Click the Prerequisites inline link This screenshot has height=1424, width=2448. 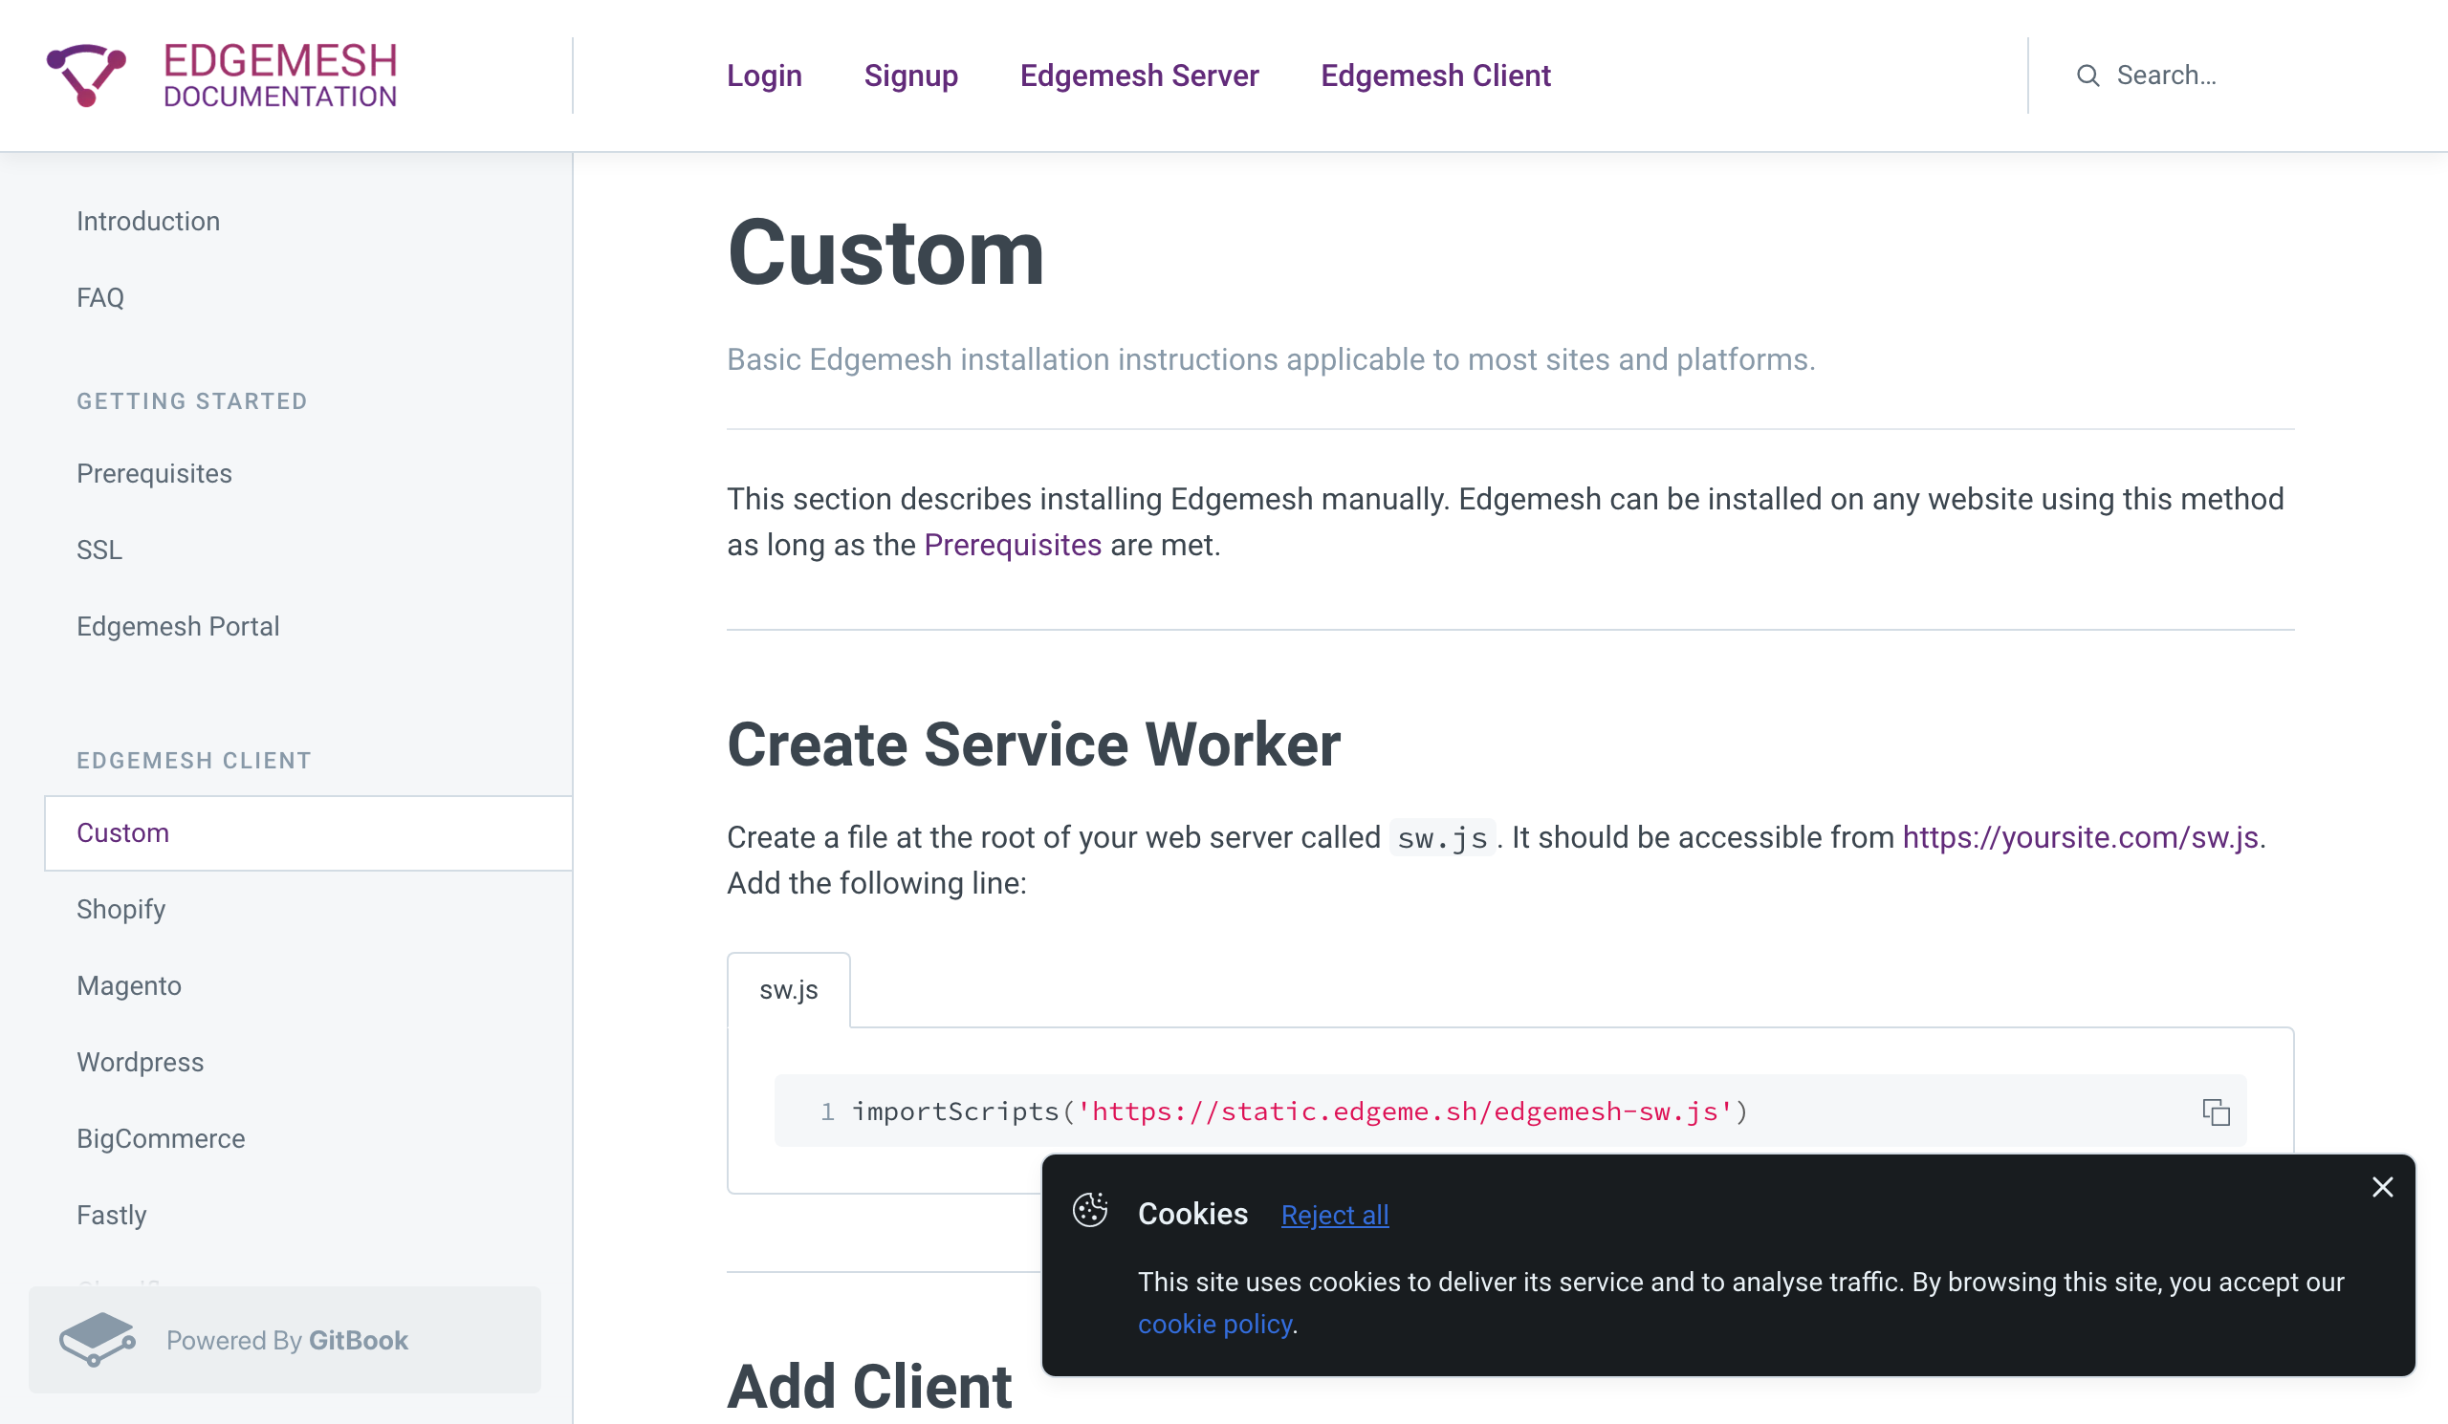point(1013,545)
